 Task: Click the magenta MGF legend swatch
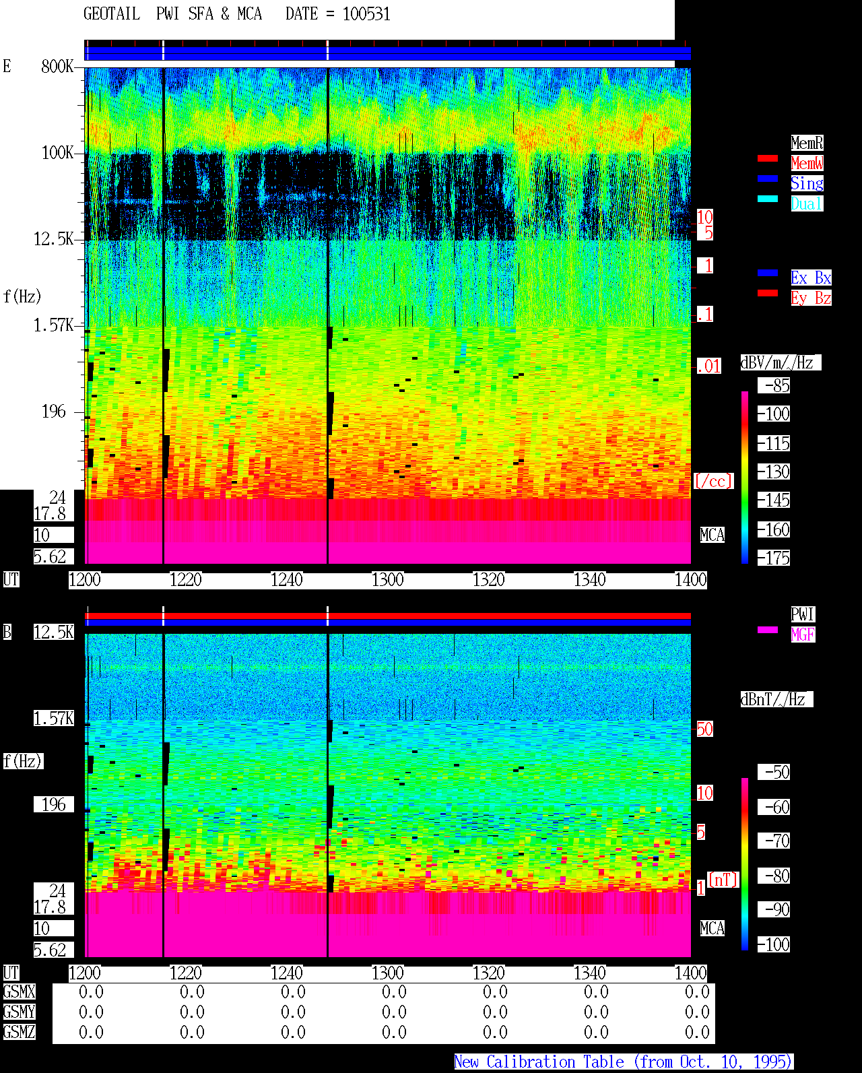click(768, 630)
